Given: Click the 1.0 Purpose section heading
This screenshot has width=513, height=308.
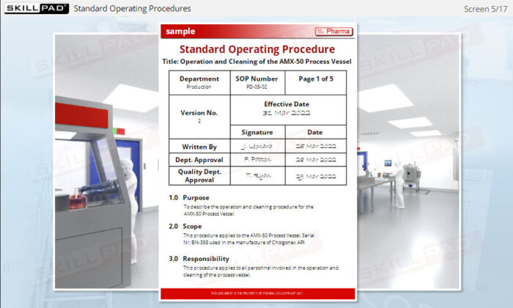Looking at the screenshot, I should (189, 198).
